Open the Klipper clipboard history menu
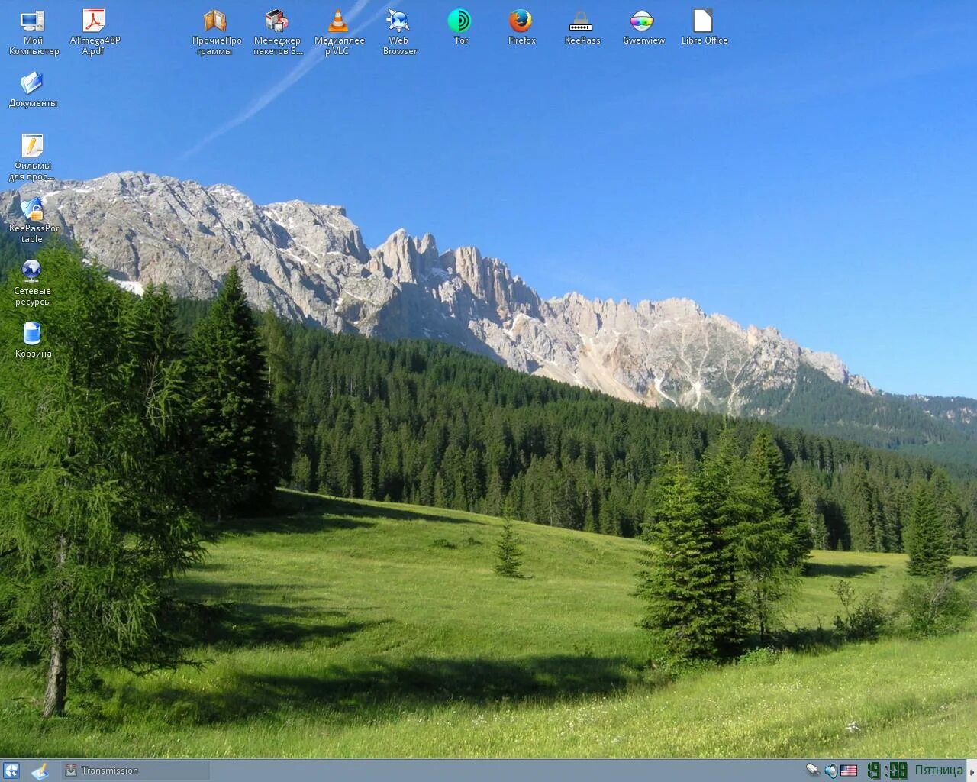Screen dimensions: 977x782 [x=811, y=770]
